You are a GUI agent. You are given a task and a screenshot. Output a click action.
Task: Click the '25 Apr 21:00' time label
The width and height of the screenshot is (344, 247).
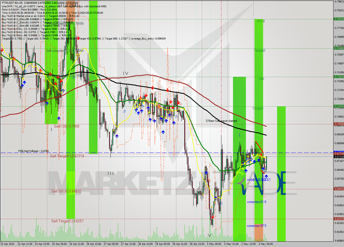(x=76, y=244)
